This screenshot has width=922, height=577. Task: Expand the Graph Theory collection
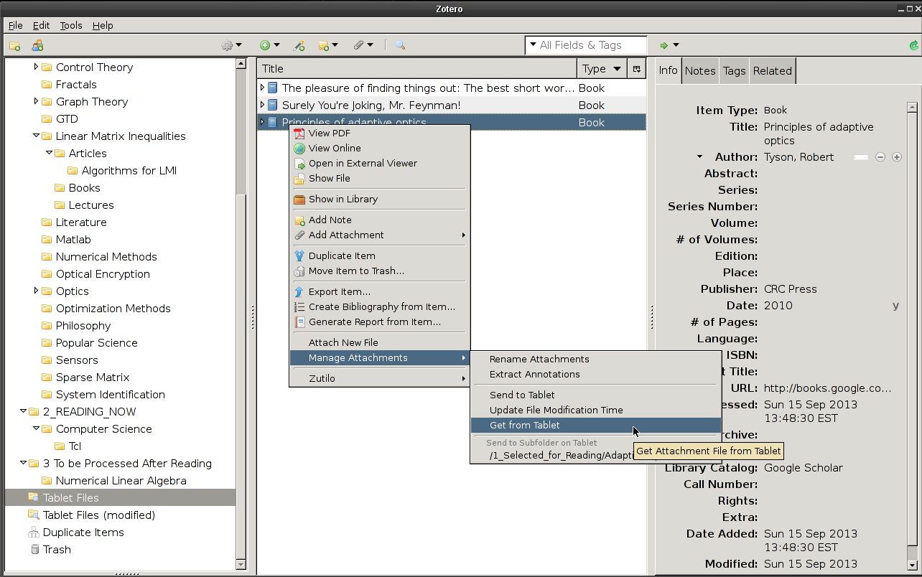point(36,102)
